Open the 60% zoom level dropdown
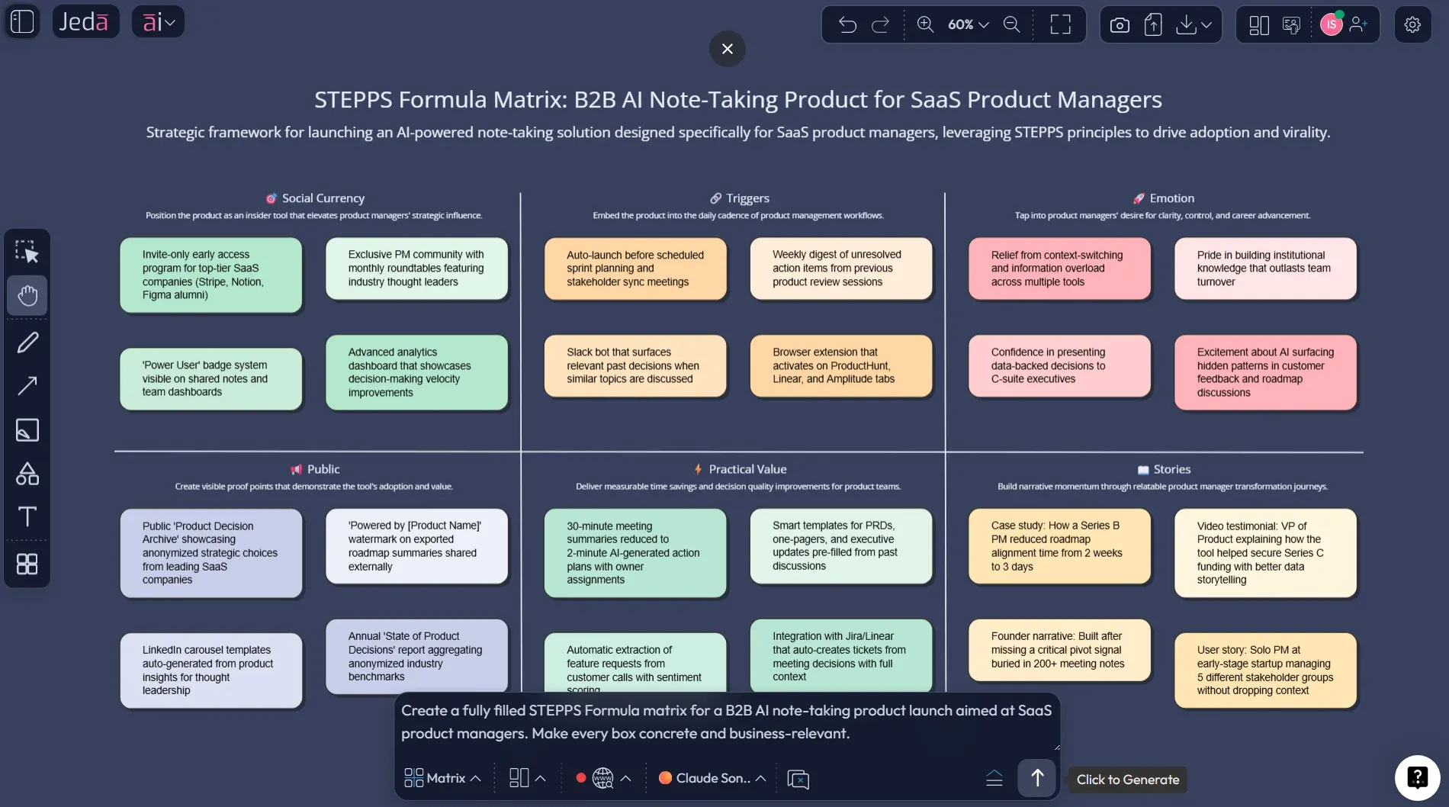Screen dimensions: 1449x807 tap(966, 24)
